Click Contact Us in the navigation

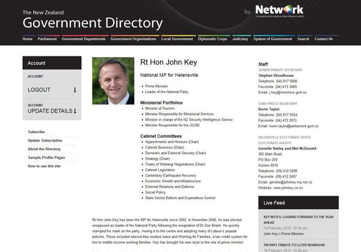(324, 39)
